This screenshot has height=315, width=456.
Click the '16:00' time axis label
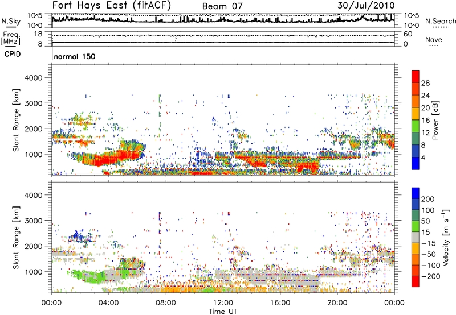(280, 303)
